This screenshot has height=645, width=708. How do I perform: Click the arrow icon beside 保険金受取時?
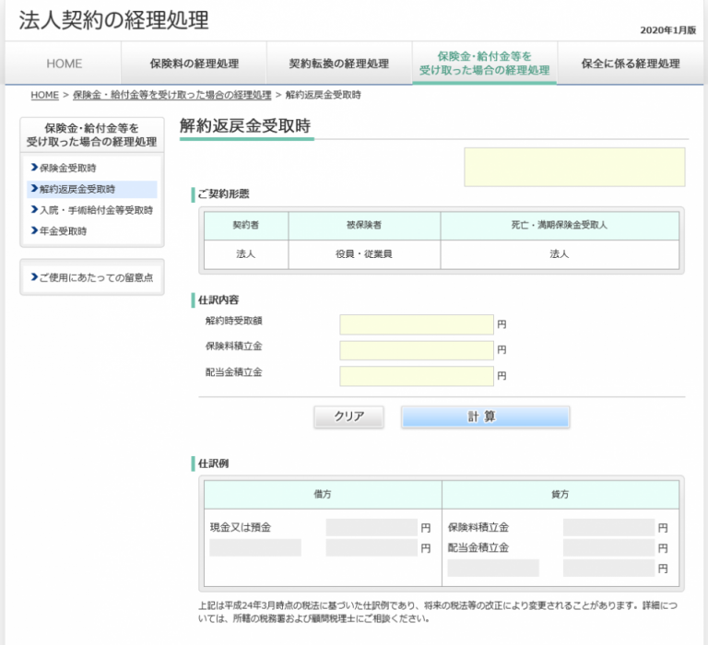coord(34,168)
